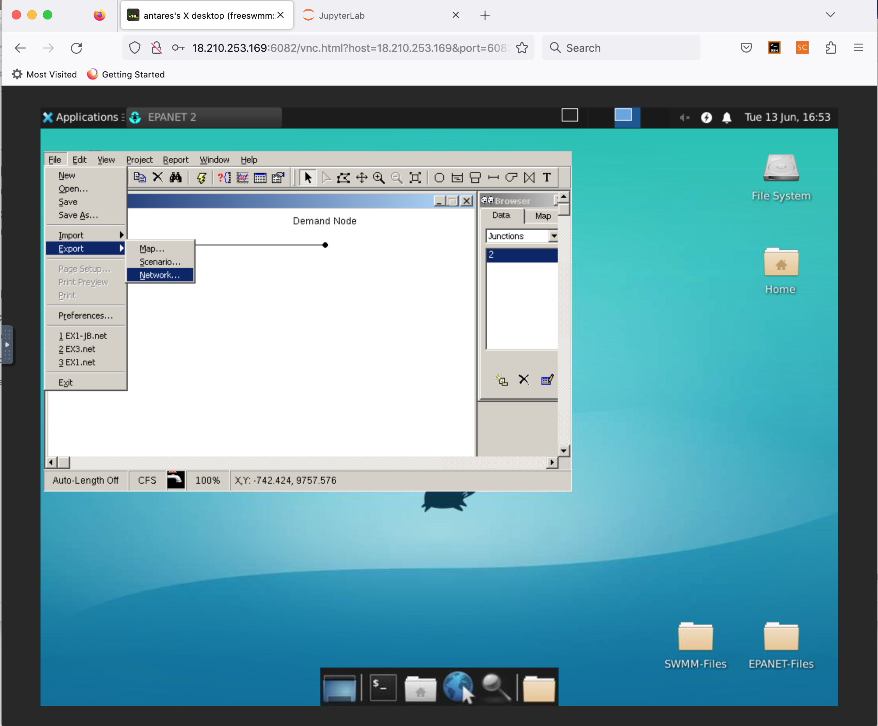Open the browser tab list chevron

coord(830,15)
